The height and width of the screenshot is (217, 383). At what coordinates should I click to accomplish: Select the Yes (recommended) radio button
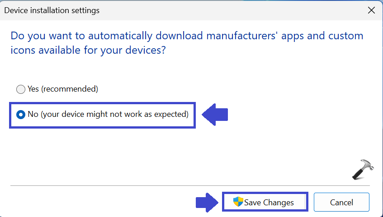coord(21,89)
